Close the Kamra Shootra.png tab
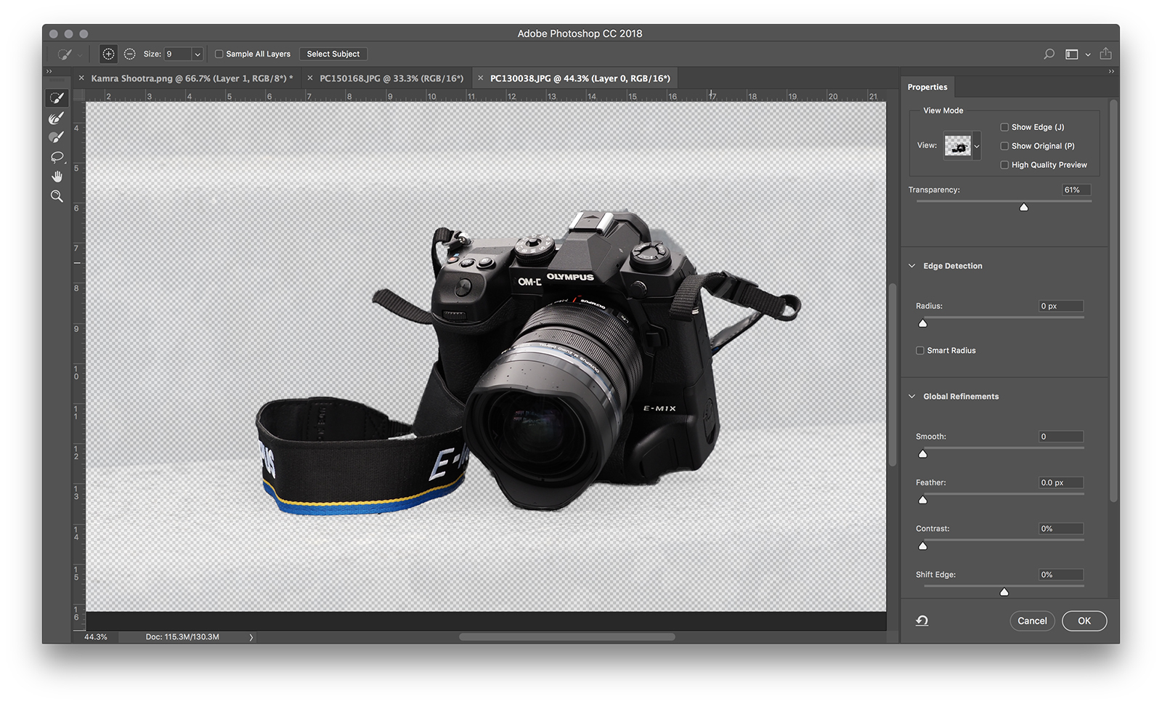 (81, 78)
